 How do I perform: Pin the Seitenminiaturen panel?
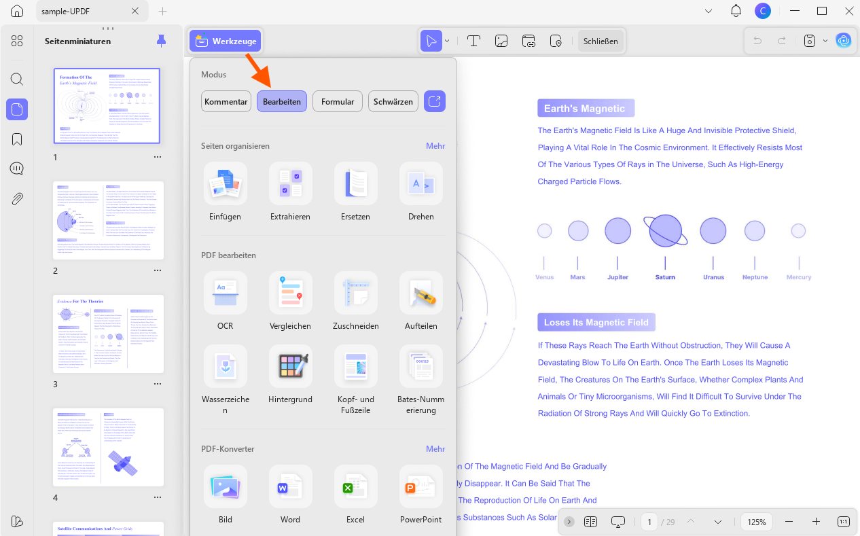[161, 41]
